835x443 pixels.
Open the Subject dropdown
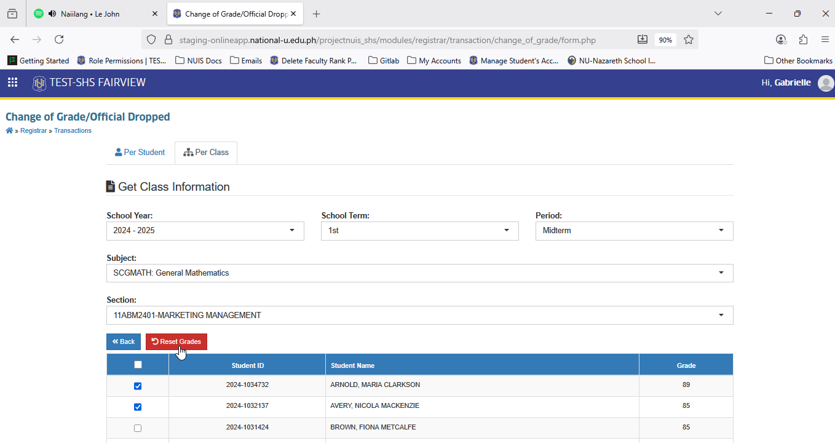click(420, 273)
